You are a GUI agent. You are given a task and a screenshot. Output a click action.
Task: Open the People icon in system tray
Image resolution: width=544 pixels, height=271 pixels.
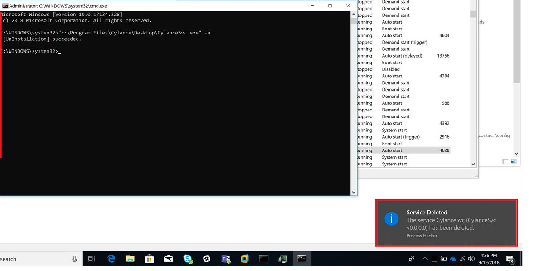[x=412, y=259]
